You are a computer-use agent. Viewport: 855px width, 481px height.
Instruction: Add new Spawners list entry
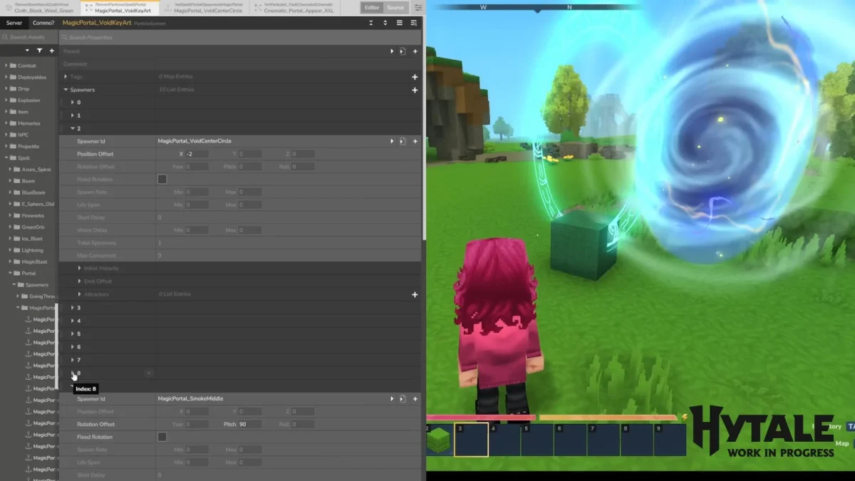(415, 90)
